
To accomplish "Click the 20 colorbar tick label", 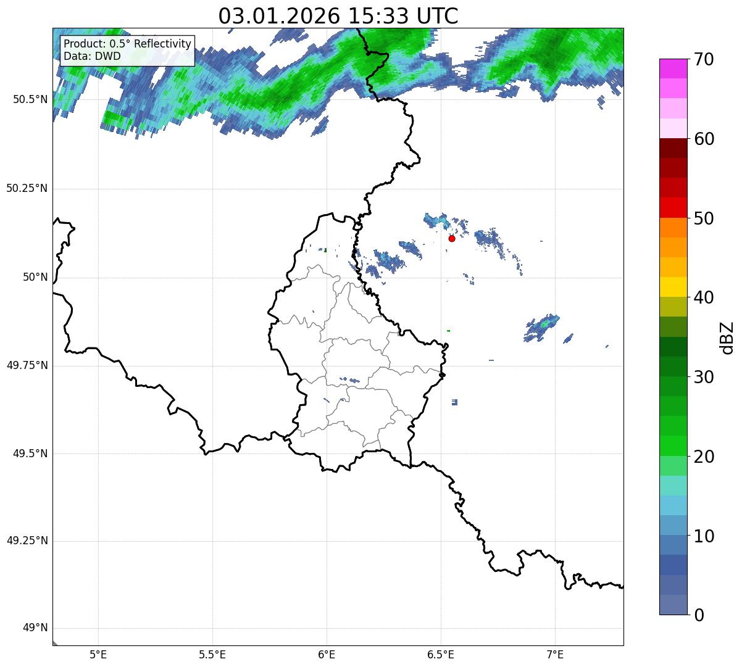I will pos(703,457).
